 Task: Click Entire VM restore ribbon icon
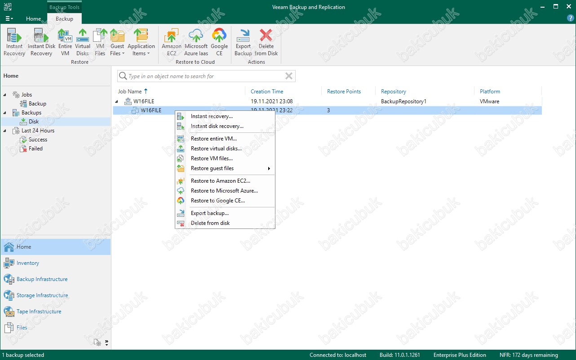65,43
